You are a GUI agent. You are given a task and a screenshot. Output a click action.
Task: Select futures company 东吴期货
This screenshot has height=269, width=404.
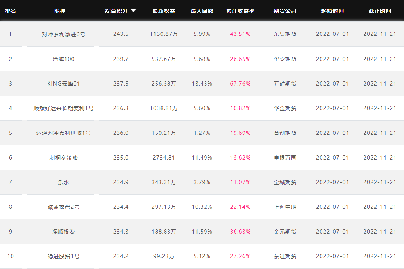(x=285, y=34)
